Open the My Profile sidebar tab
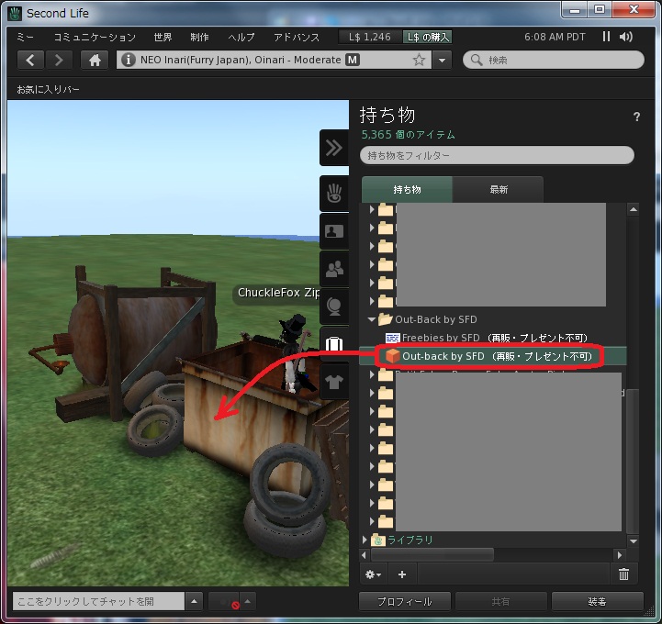The height and width of the screenshot is (624, 662). click(333, 231)
